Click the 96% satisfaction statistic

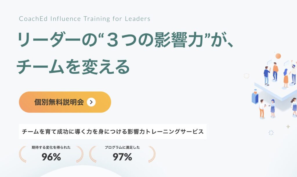tap(51, 157)
